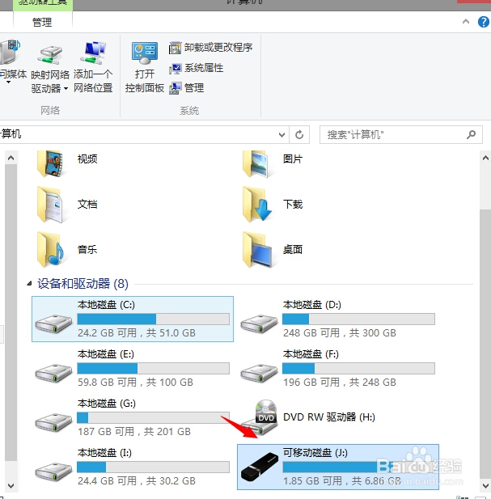Viewport: 491px width, 499px height.
Task: Open the Help question mark icon
Action: point(484,22)
